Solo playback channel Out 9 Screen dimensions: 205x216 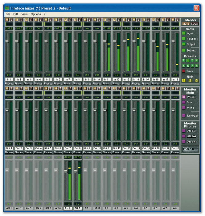point(89,89)
